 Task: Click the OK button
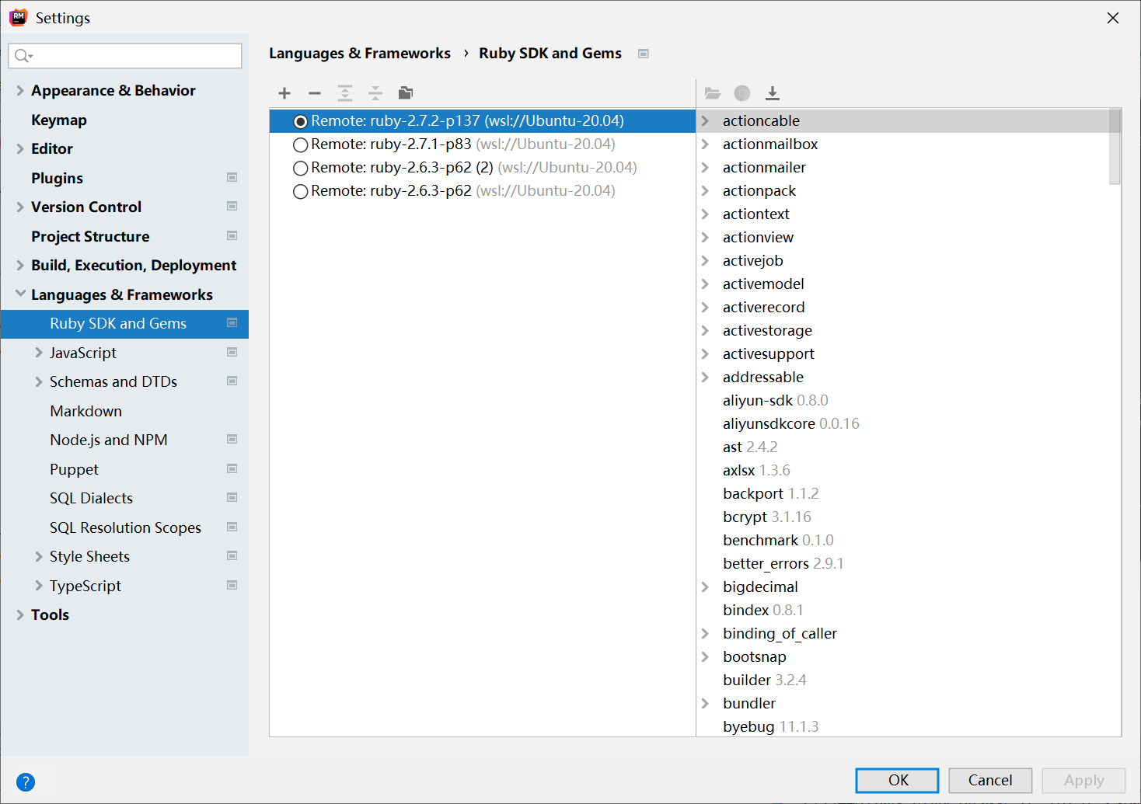897,780
